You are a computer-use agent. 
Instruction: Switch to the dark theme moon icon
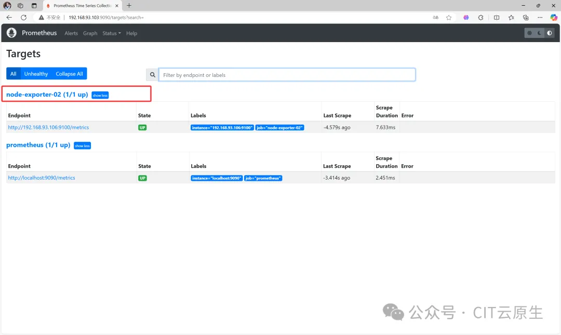540,33
